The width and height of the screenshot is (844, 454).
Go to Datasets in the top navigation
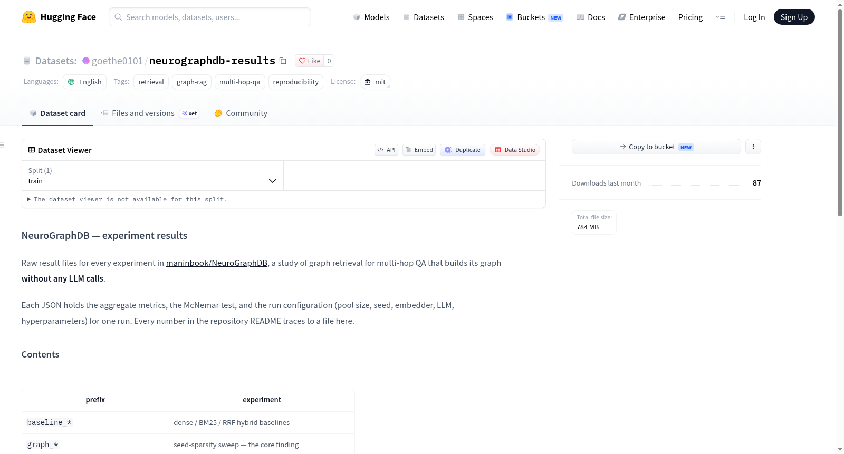click(x=423, y=17)
